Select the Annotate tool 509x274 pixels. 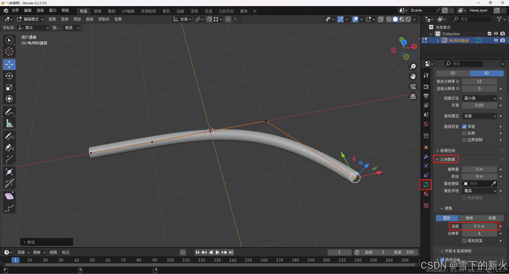tap(9, 112)
